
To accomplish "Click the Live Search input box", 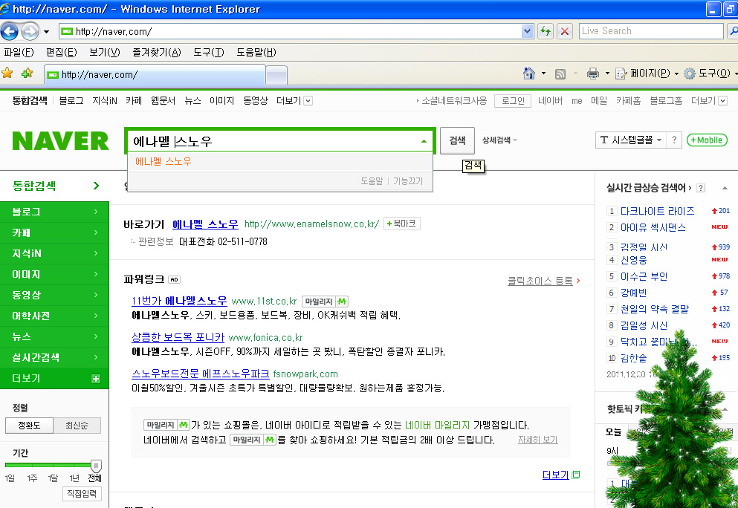I will [651, 31].
